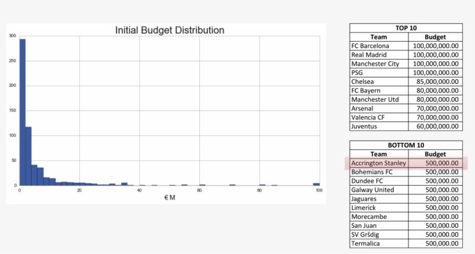Select the 'Termalica' team cell
Viewport: 475px width, 254px height.
tap(379, 244)
